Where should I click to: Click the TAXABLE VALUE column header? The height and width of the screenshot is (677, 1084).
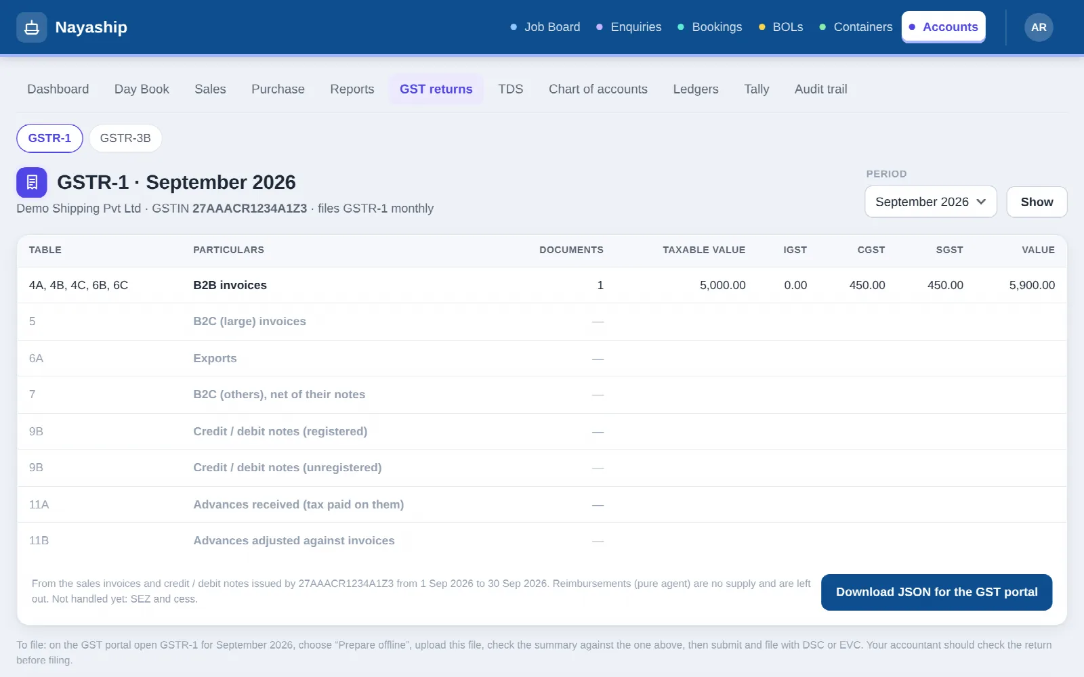[x=704, y=250]
